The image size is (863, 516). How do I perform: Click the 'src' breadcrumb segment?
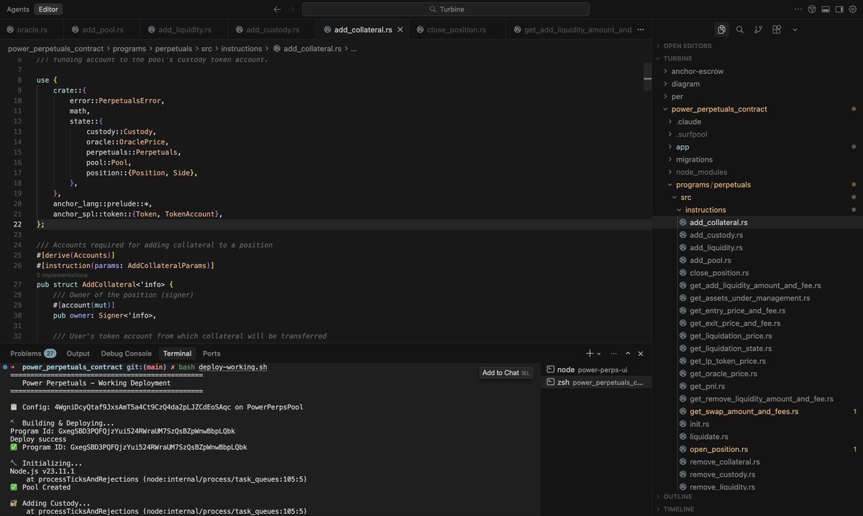click(x=206, y=49)
